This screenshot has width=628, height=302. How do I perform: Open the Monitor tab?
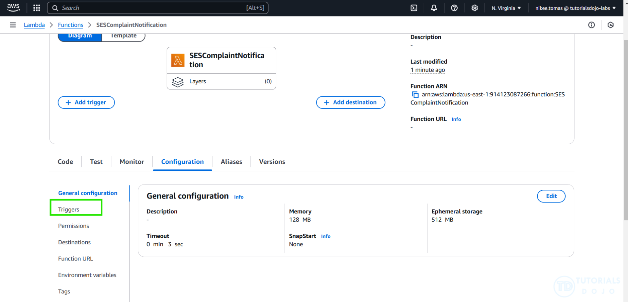click(132, 162)
